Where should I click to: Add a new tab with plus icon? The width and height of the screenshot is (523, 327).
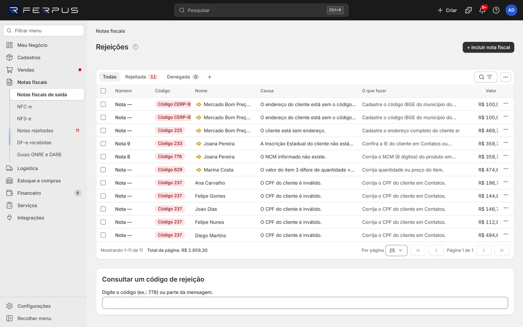click(210, 77)
